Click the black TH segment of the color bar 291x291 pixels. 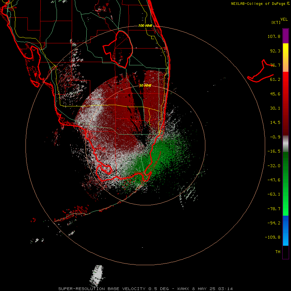coord(286,252)
